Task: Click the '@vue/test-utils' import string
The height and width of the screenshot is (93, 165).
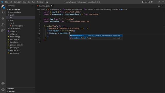Action: point(73,12)
